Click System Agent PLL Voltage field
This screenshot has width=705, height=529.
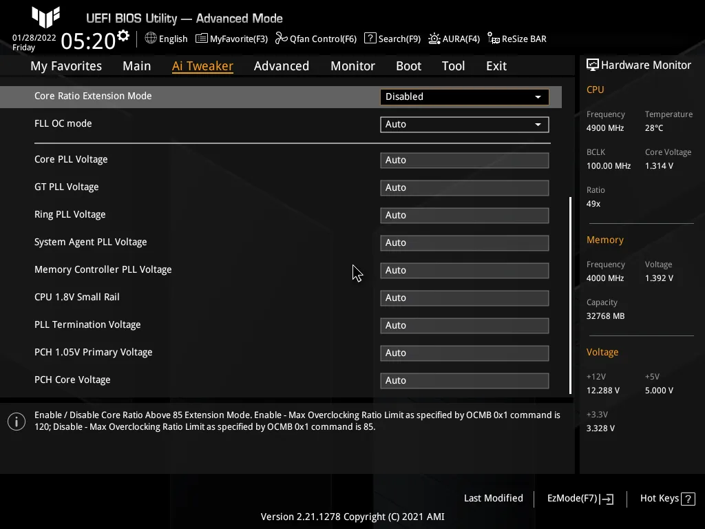coord(465,242)
